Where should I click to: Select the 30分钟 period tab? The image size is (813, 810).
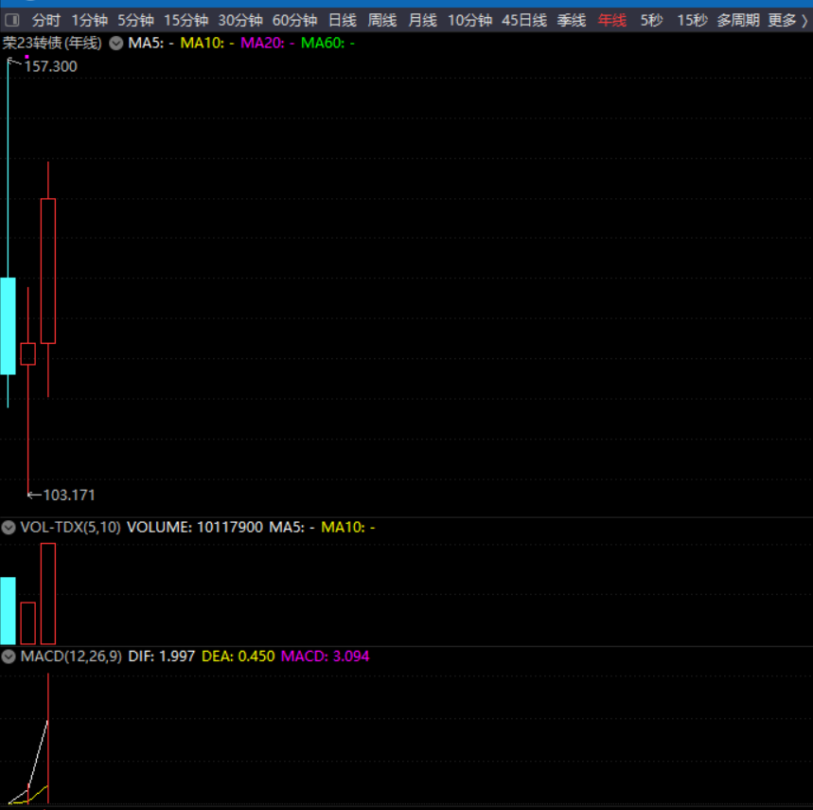[x=240, y=21]
